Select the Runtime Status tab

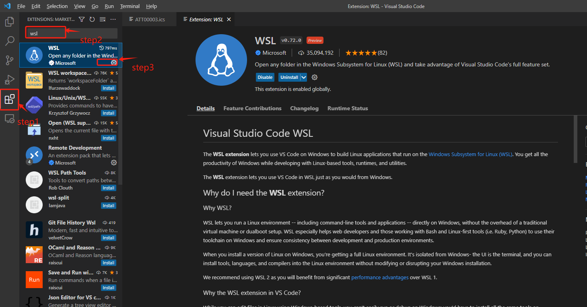click(348, 108)
